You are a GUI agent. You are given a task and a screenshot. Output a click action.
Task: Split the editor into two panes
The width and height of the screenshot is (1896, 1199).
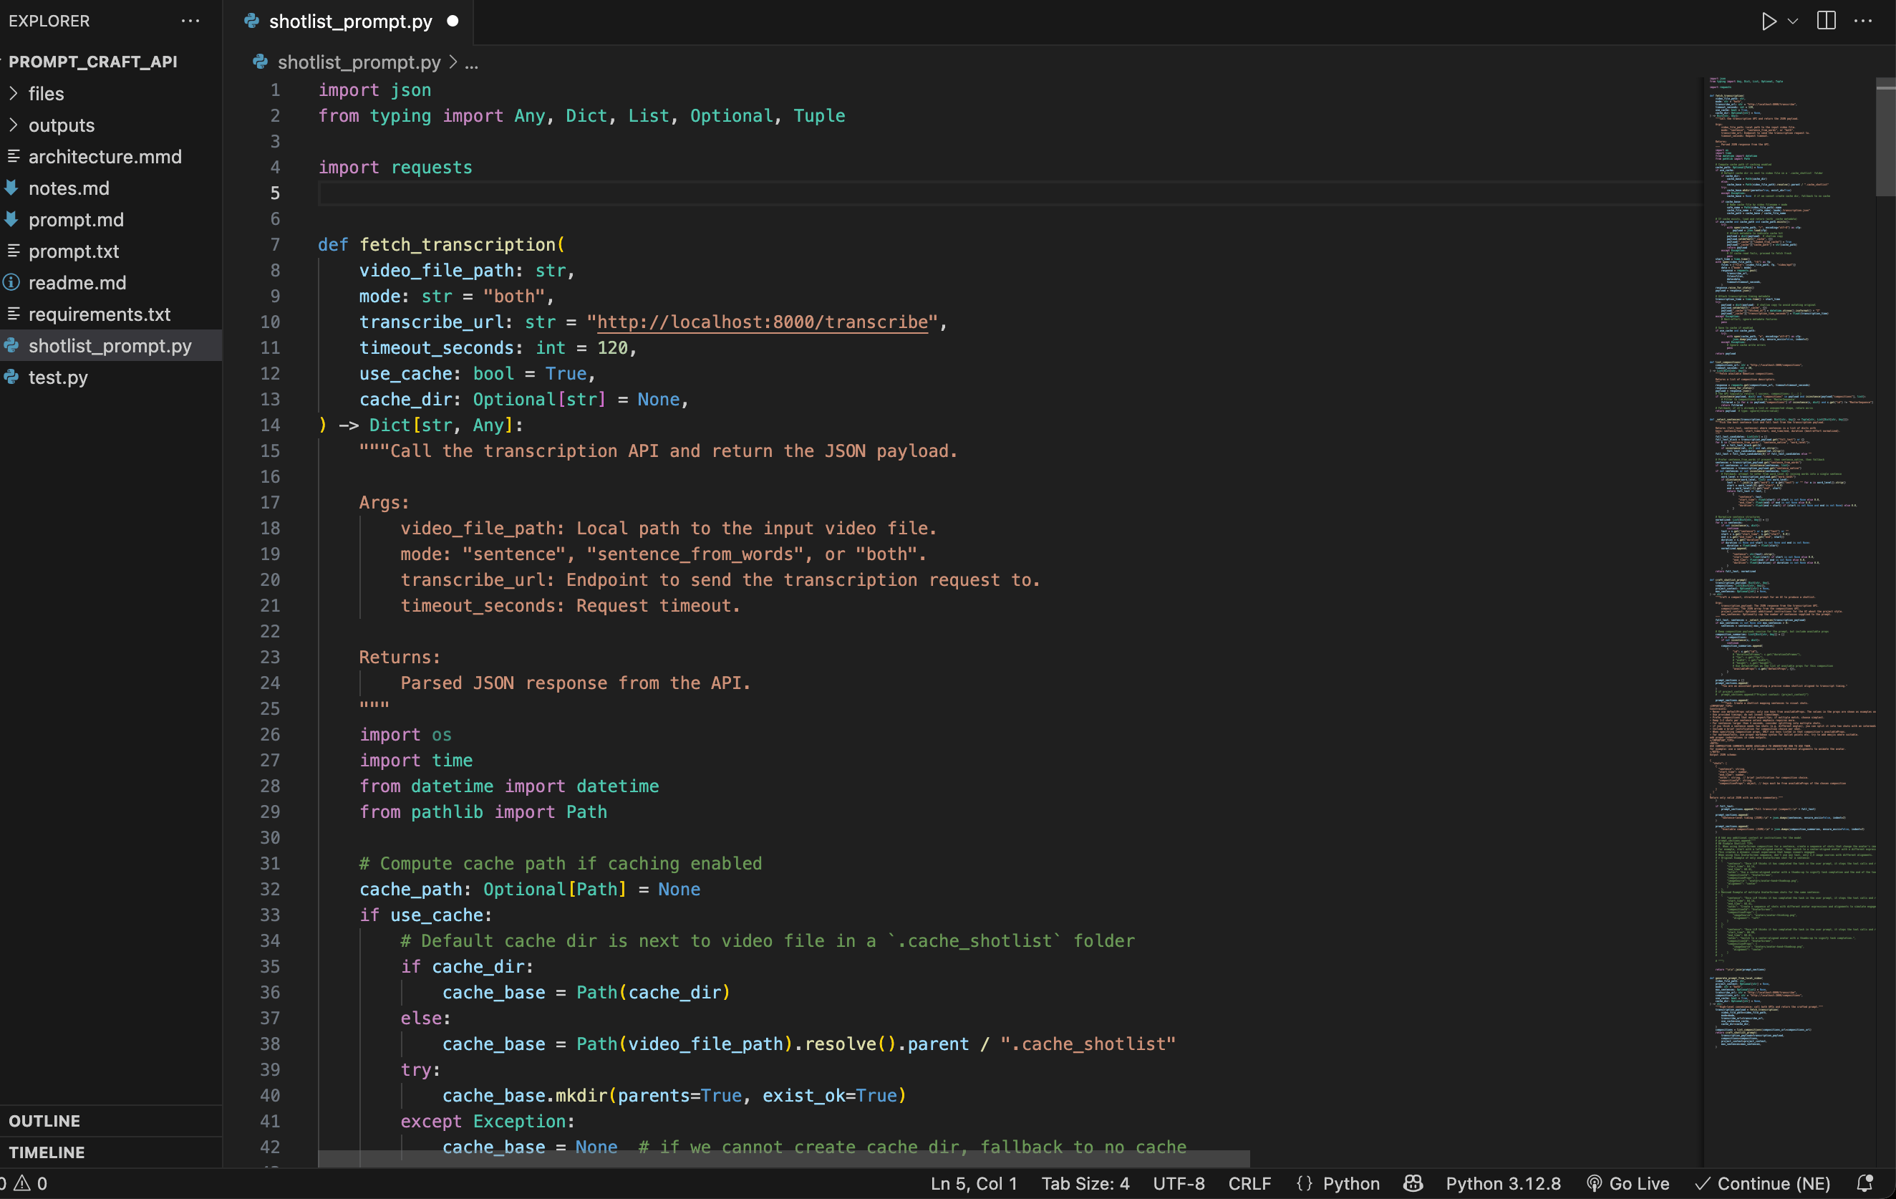pyautogui.click(x=1825, y=21)
